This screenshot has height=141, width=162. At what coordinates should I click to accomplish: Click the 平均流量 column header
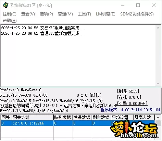click(x=122, y=117)
